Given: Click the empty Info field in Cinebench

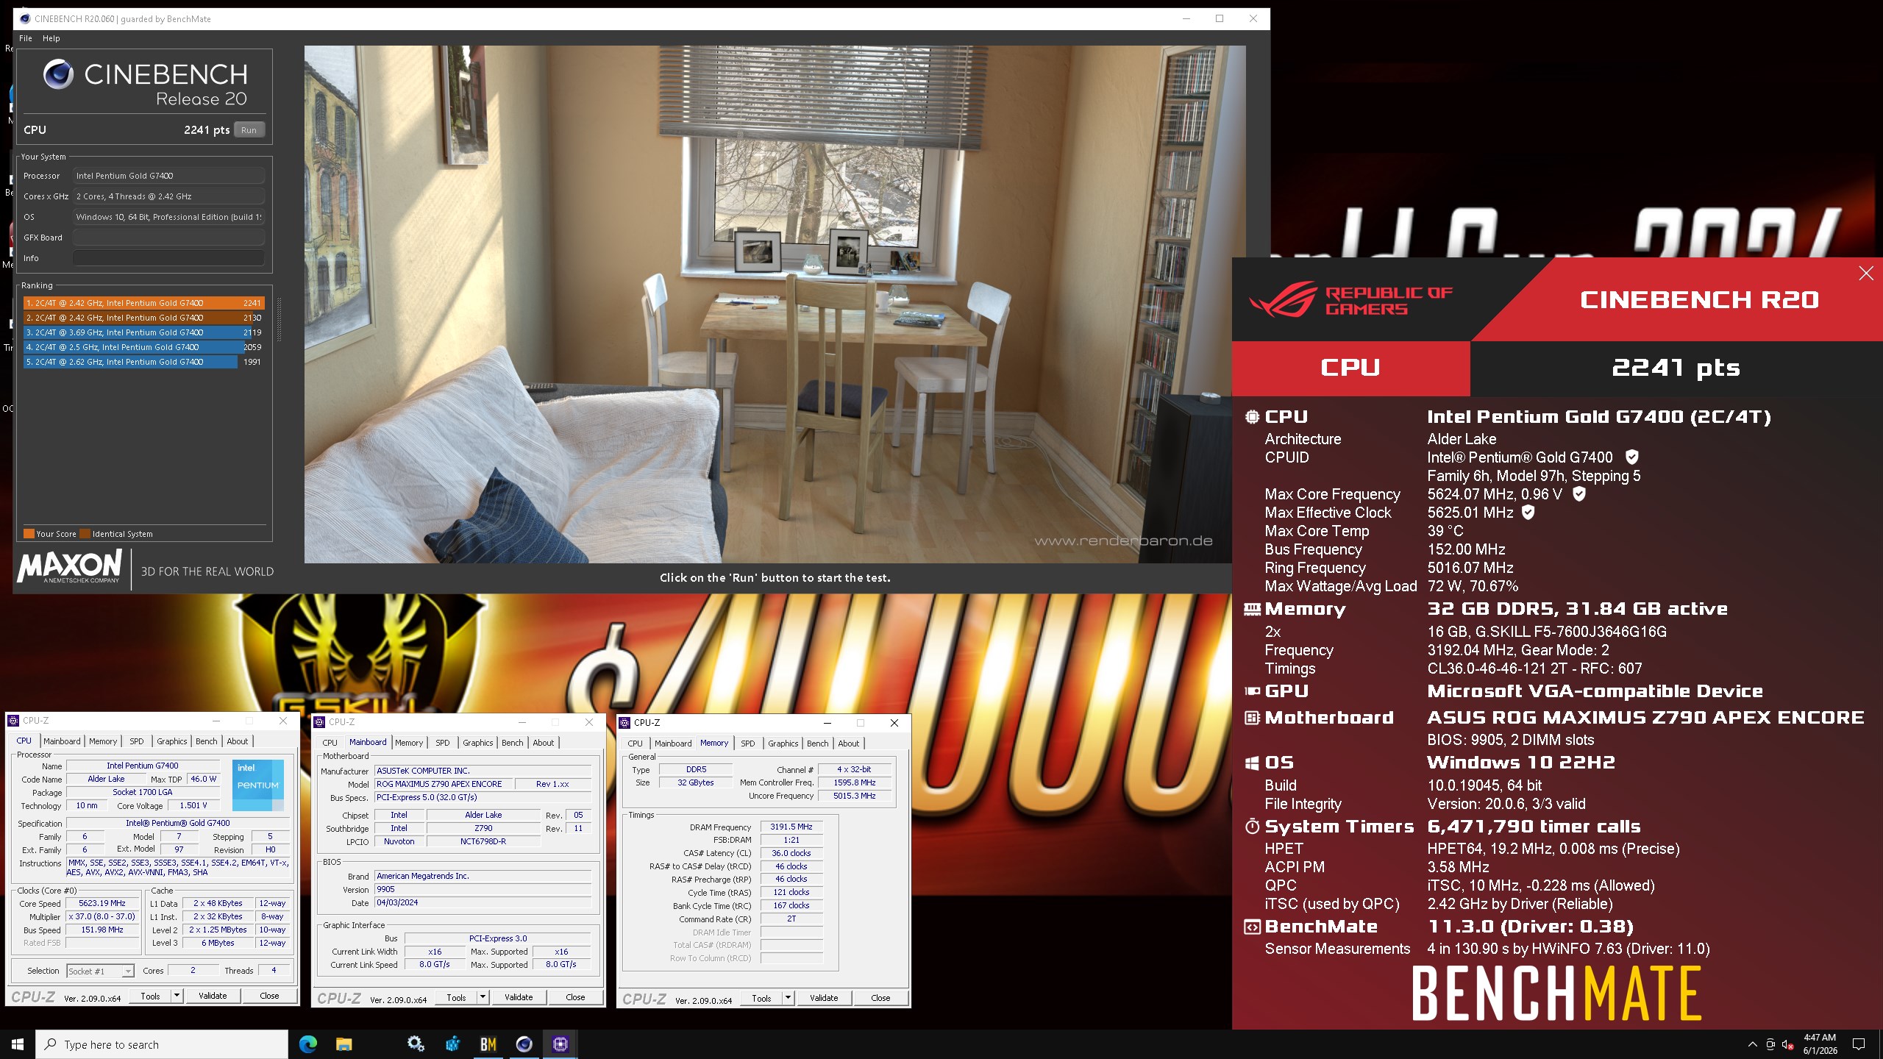Looking at the screenshot, I should tap(168, 258).
